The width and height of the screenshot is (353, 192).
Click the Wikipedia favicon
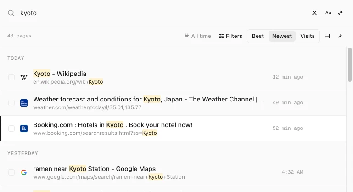tap(24, 77)
